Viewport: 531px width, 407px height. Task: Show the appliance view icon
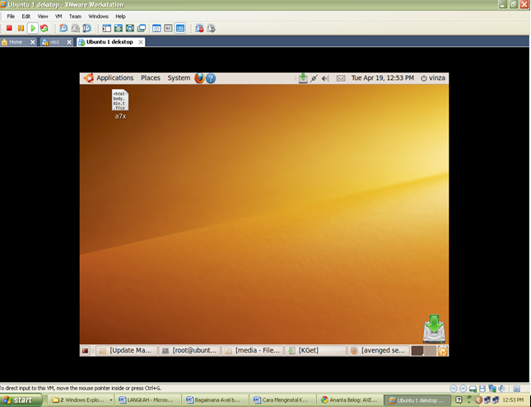click(x=168, y=28)
